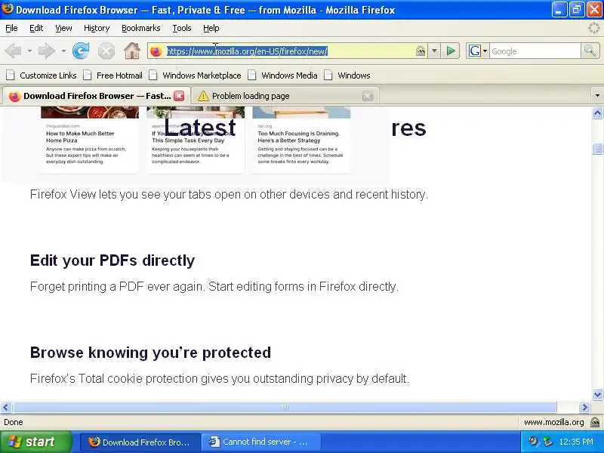This screenshot has height=453, width=604.
Task: Click the green Go button
Action: click(451, 51)
